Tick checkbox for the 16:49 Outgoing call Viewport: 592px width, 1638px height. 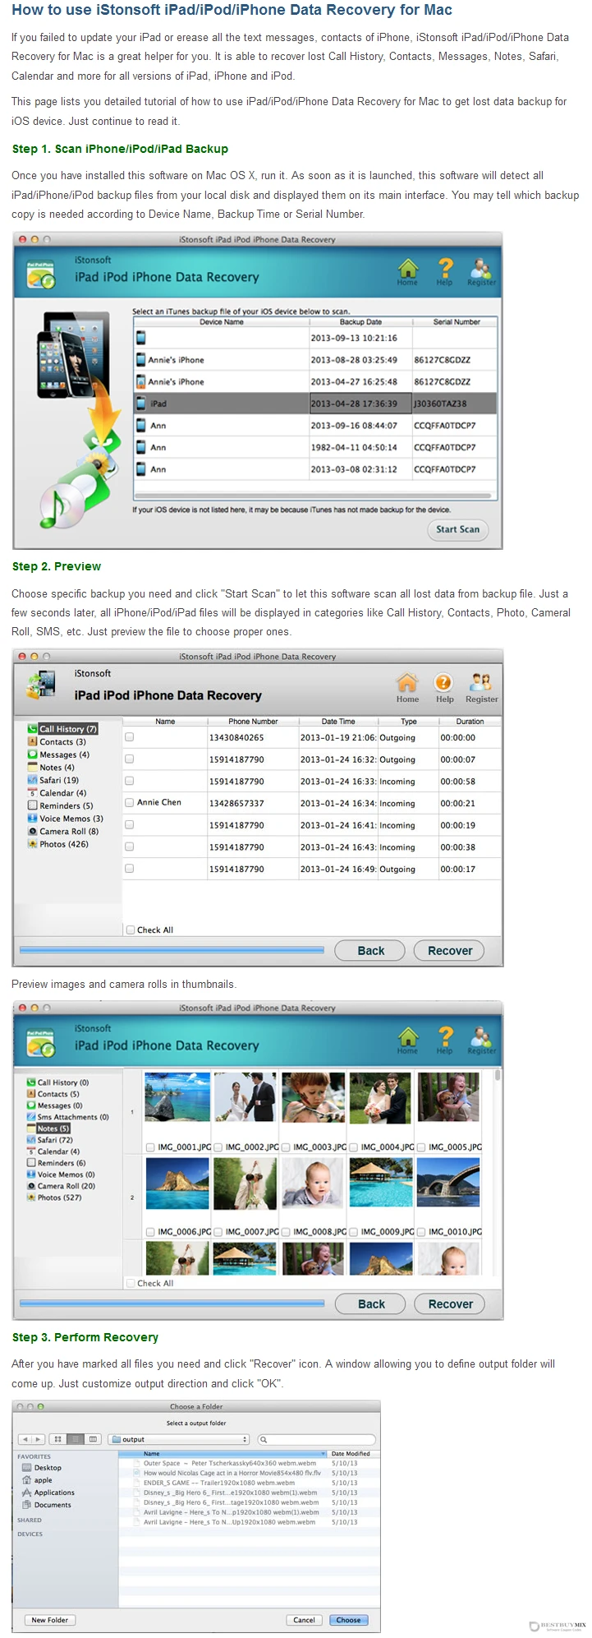tap(129, 868)
